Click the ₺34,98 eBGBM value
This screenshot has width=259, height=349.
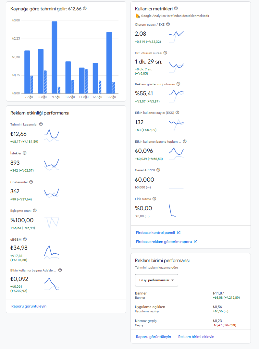pyautogui.click(x=19, y=248)
